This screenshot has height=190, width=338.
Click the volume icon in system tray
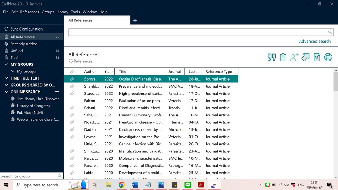coord(287,185)
